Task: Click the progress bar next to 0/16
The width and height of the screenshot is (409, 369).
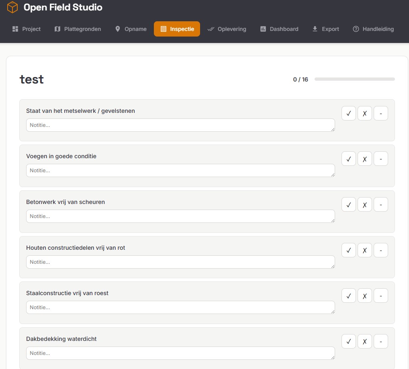Action: pyautogui.click(x=354, y=79)
